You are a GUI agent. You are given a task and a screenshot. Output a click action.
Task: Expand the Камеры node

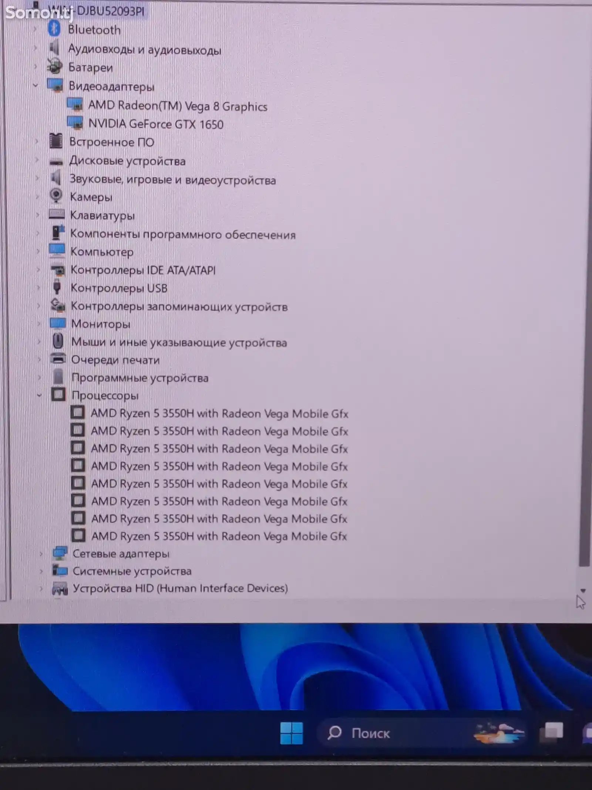(x=37, y=197)
